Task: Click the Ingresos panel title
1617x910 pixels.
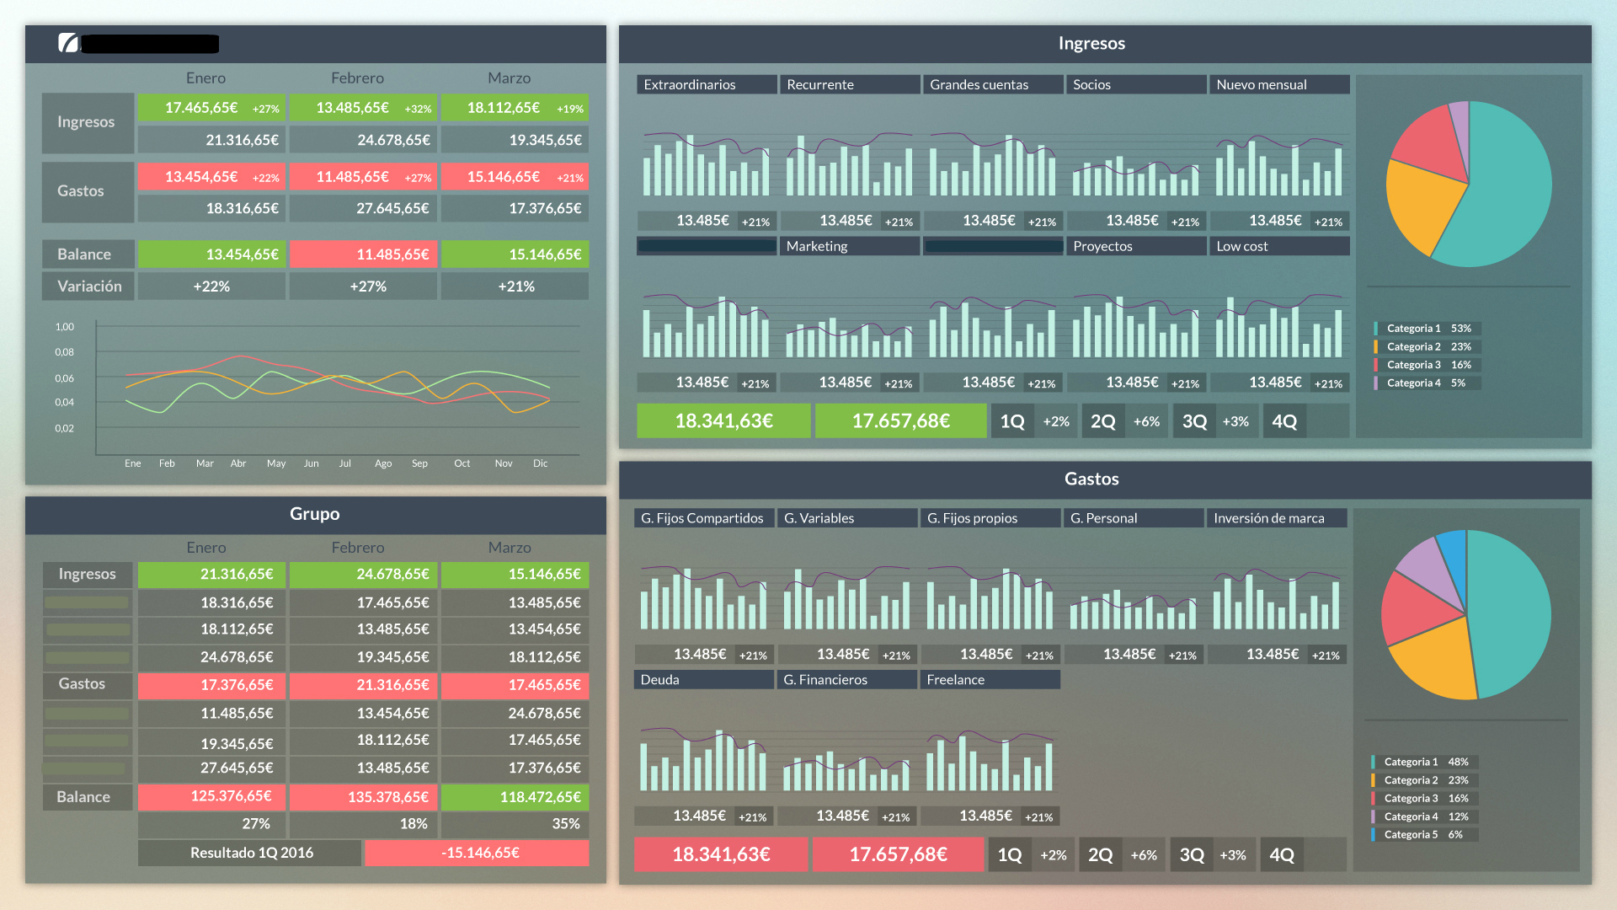Action: click(1091, 43)
